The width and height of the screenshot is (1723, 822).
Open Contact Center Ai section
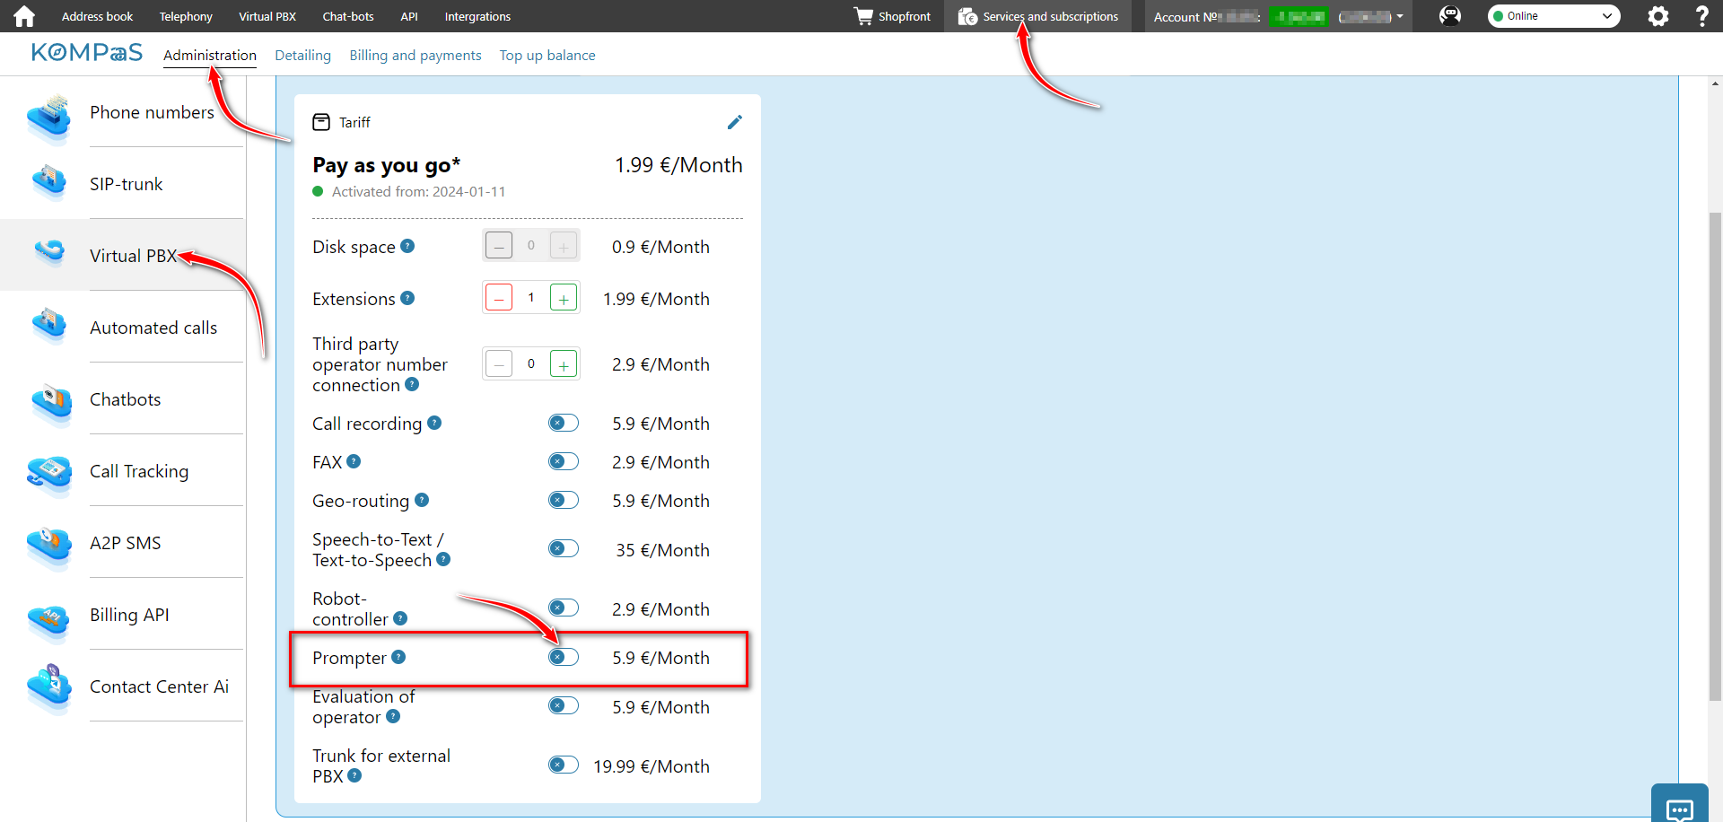point(123,686)
